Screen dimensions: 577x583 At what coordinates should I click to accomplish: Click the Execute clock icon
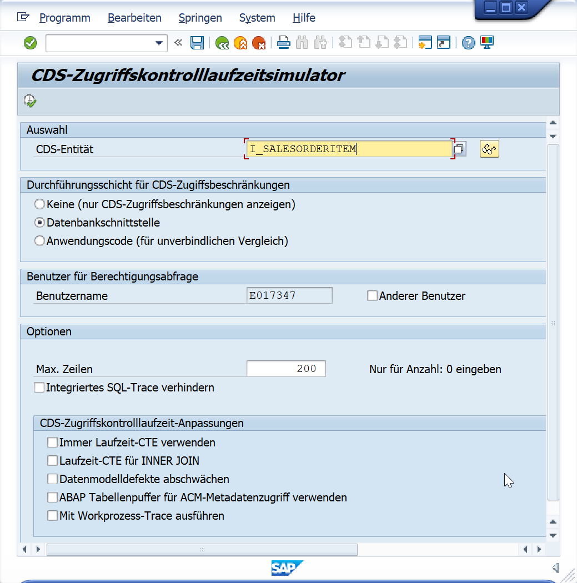point(30,100)
